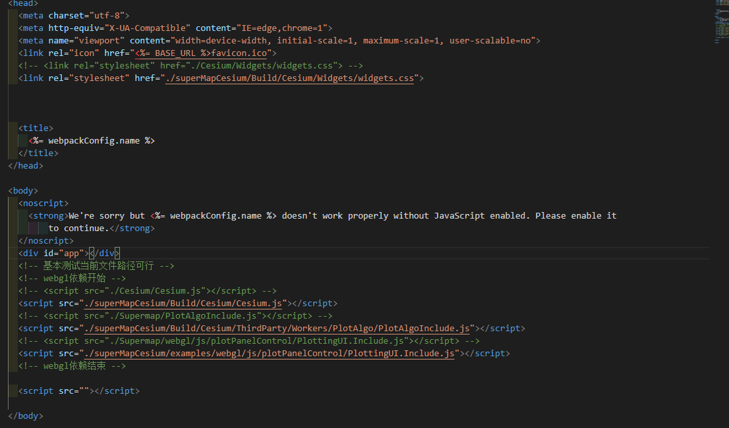Click the closing </title> tag
729x428 pixels.
[x=39, y=153]
